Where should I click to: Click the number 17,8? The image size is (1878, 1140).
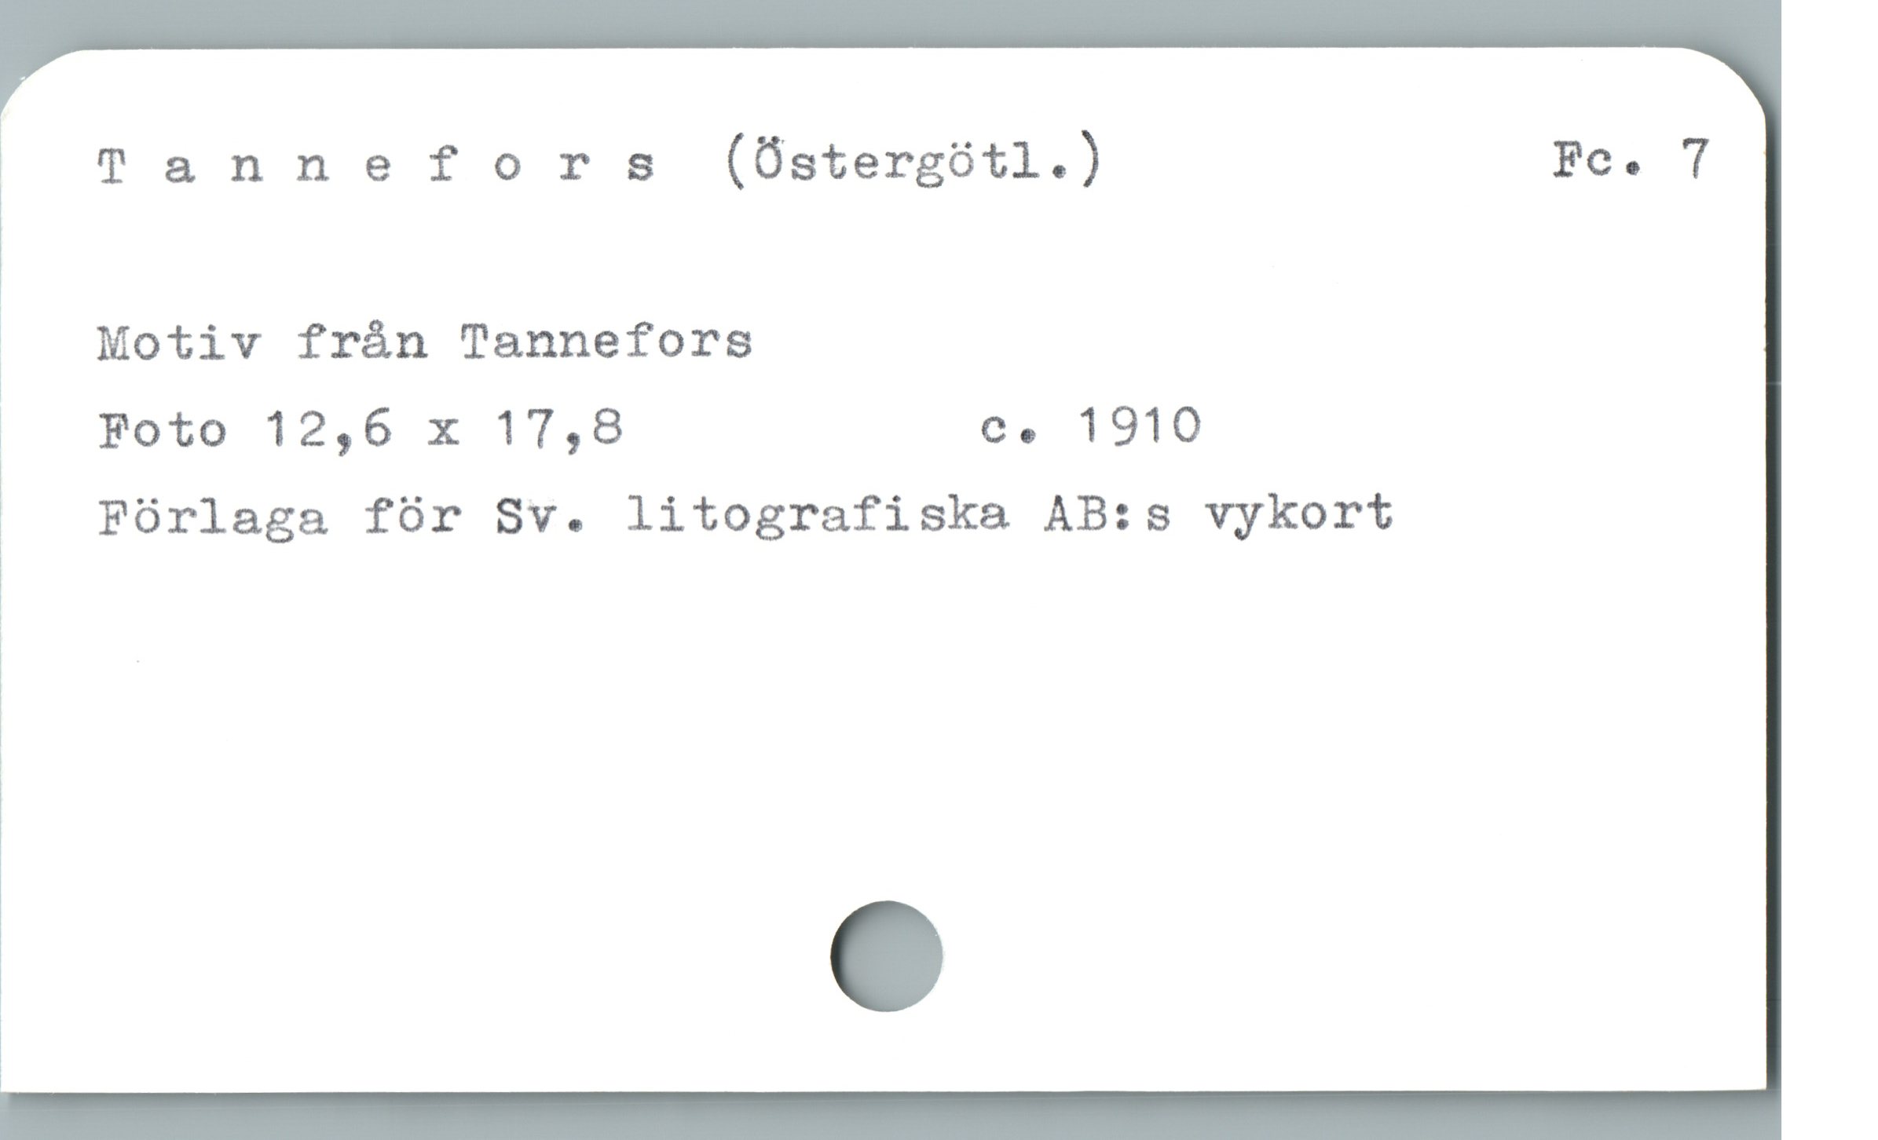click(560, 429)
